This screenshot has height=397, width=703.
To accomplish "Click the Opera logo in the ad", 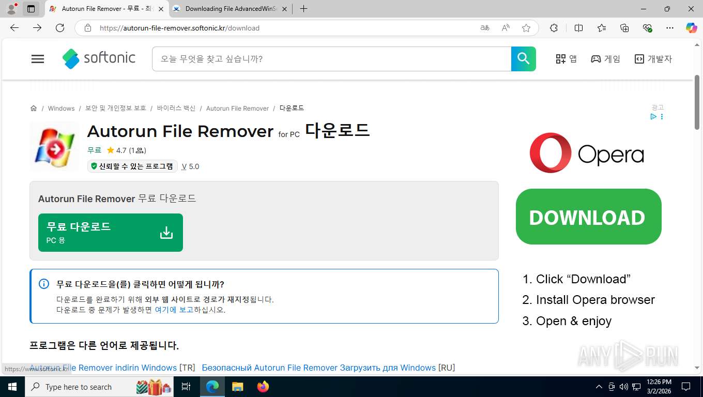I will click(x=587, y=153).
